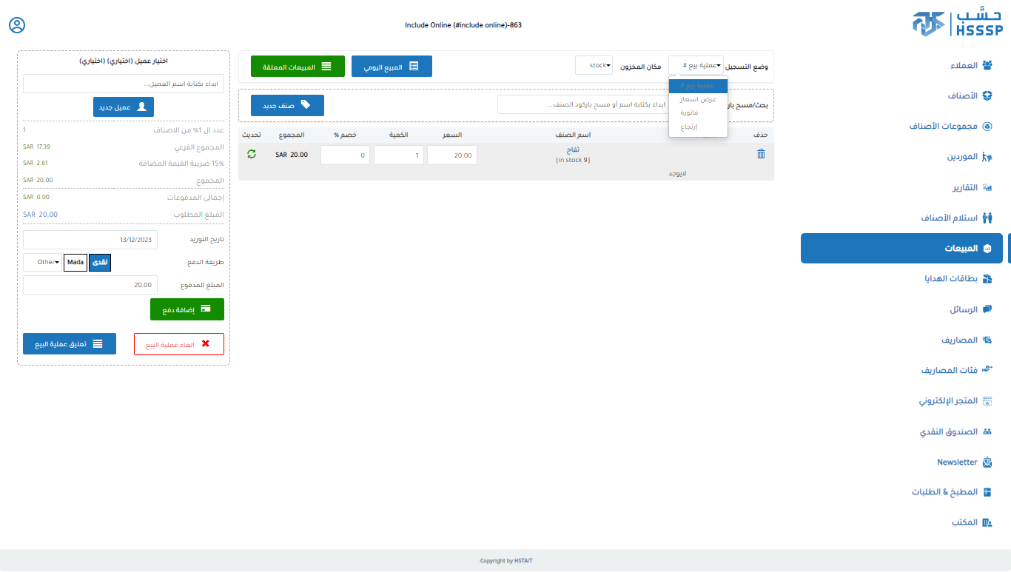Select Mada payment method

click(75, 262)
